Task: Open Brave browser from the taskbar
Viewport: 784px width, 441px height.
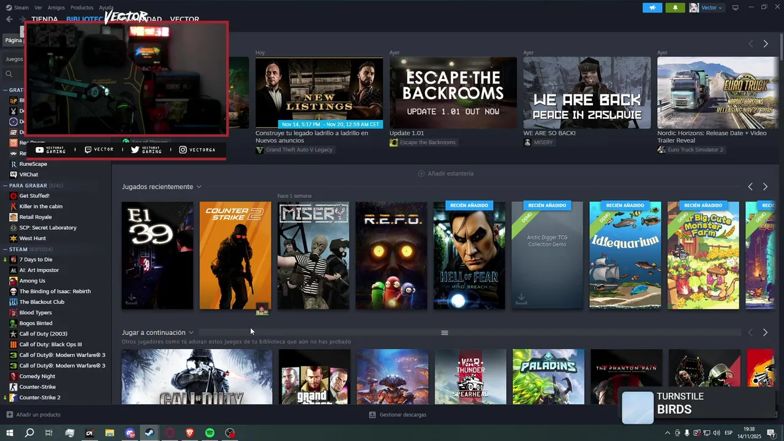Action: 189,433
